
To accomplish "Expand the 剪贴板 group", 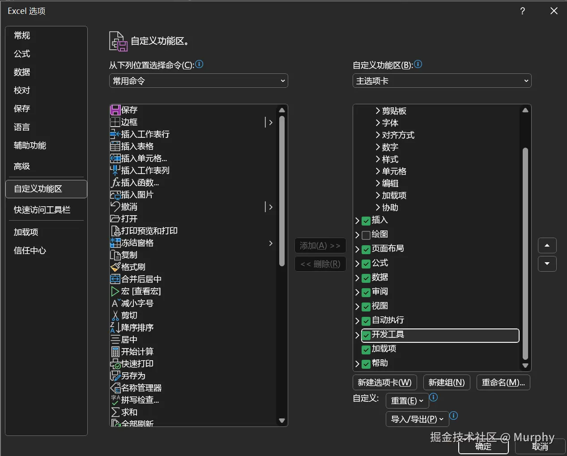I will coord(378,111).
